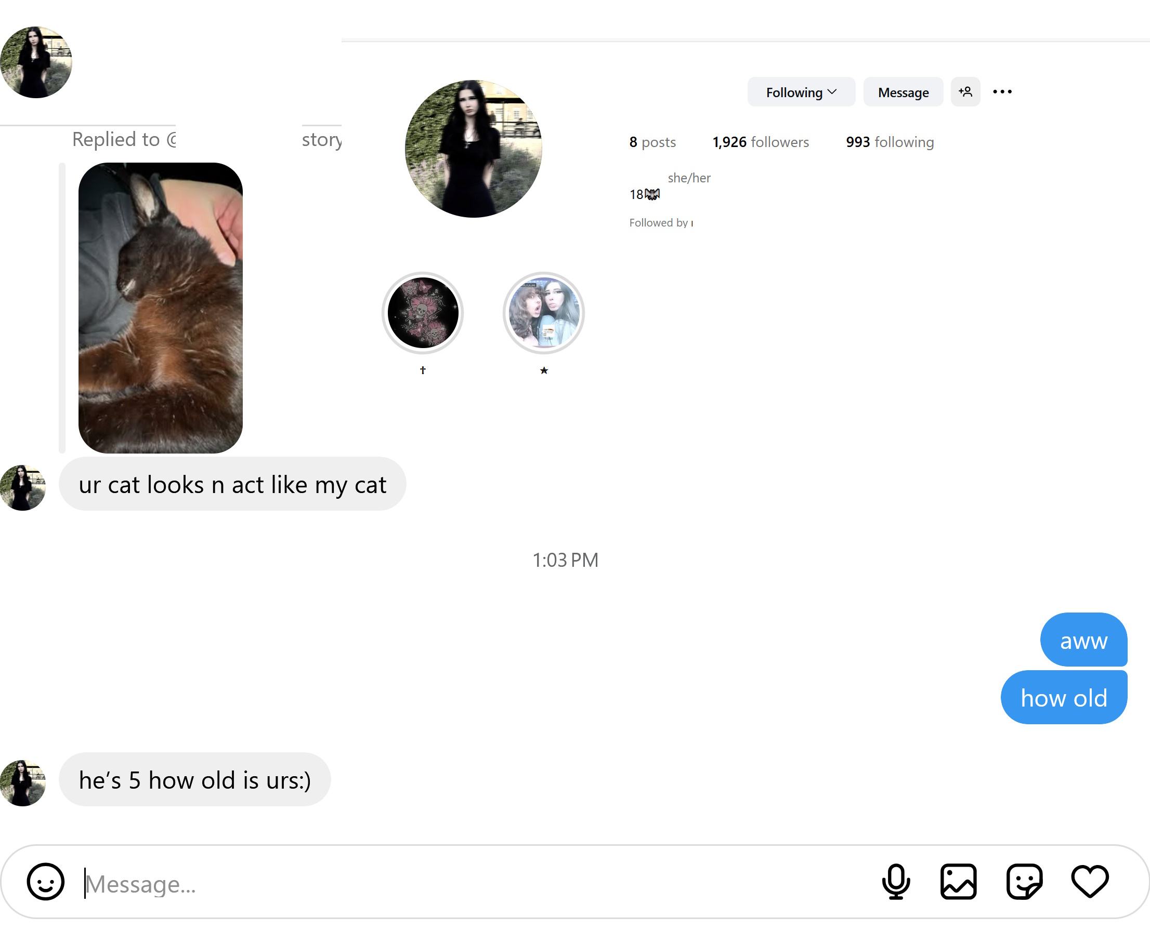Open the cross story highlight
The height and width of the screenshot is (944, 1150).
click(423, 313)
